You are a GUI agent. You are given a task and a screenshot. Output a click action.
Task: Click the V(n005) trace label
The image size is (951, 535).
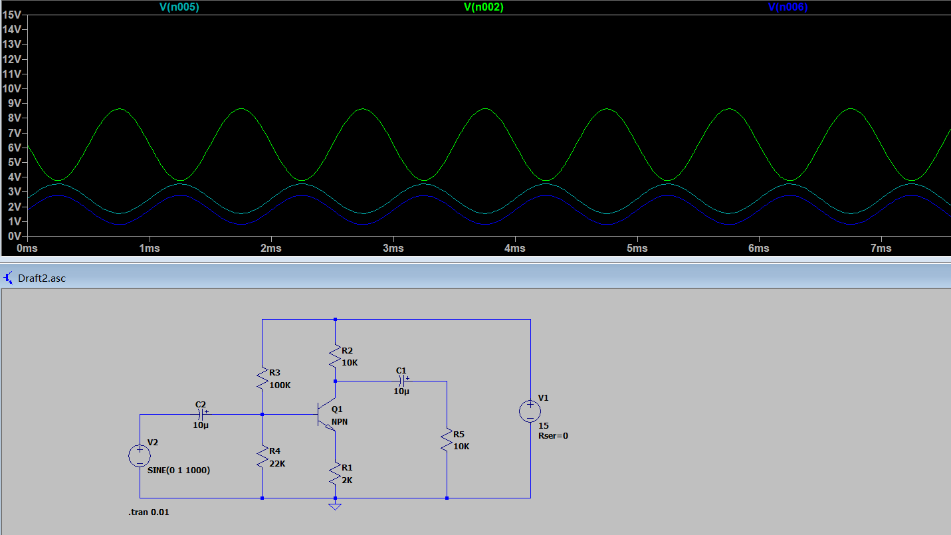(x=179, y=7)
